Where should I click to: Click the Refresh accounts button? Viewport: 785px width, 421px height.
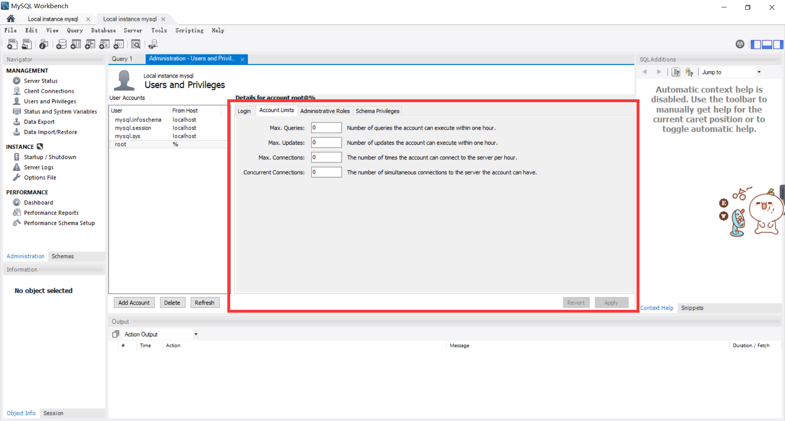tap(204, 302)
